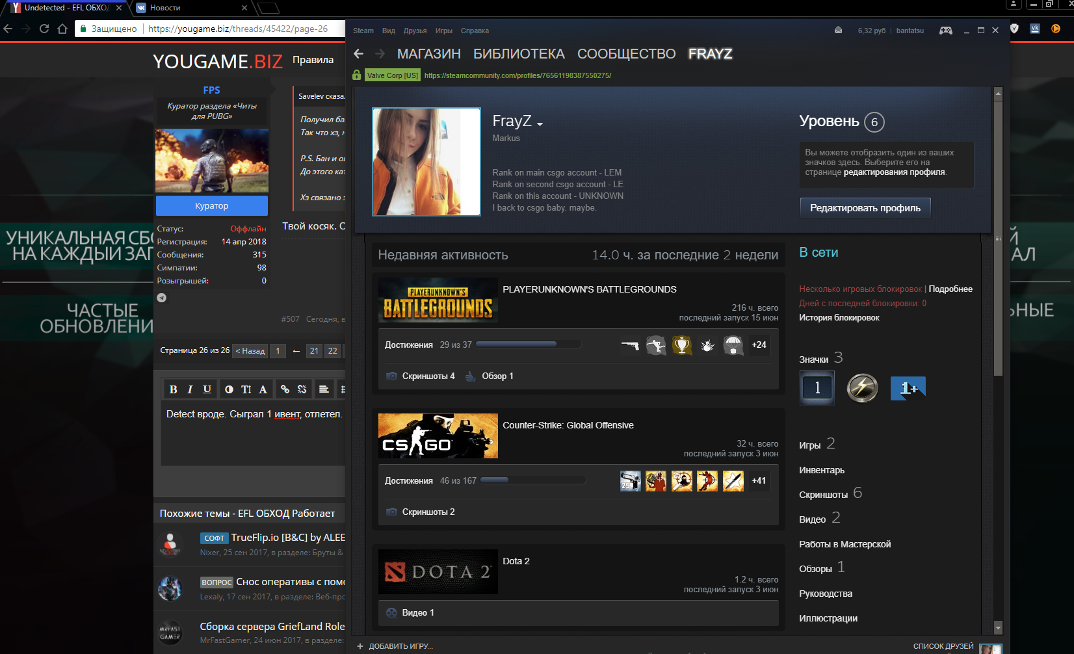The image size is (1074, 654).
Task: Launch Big Picture mode controller icon
Action: (x=946, y=31)
